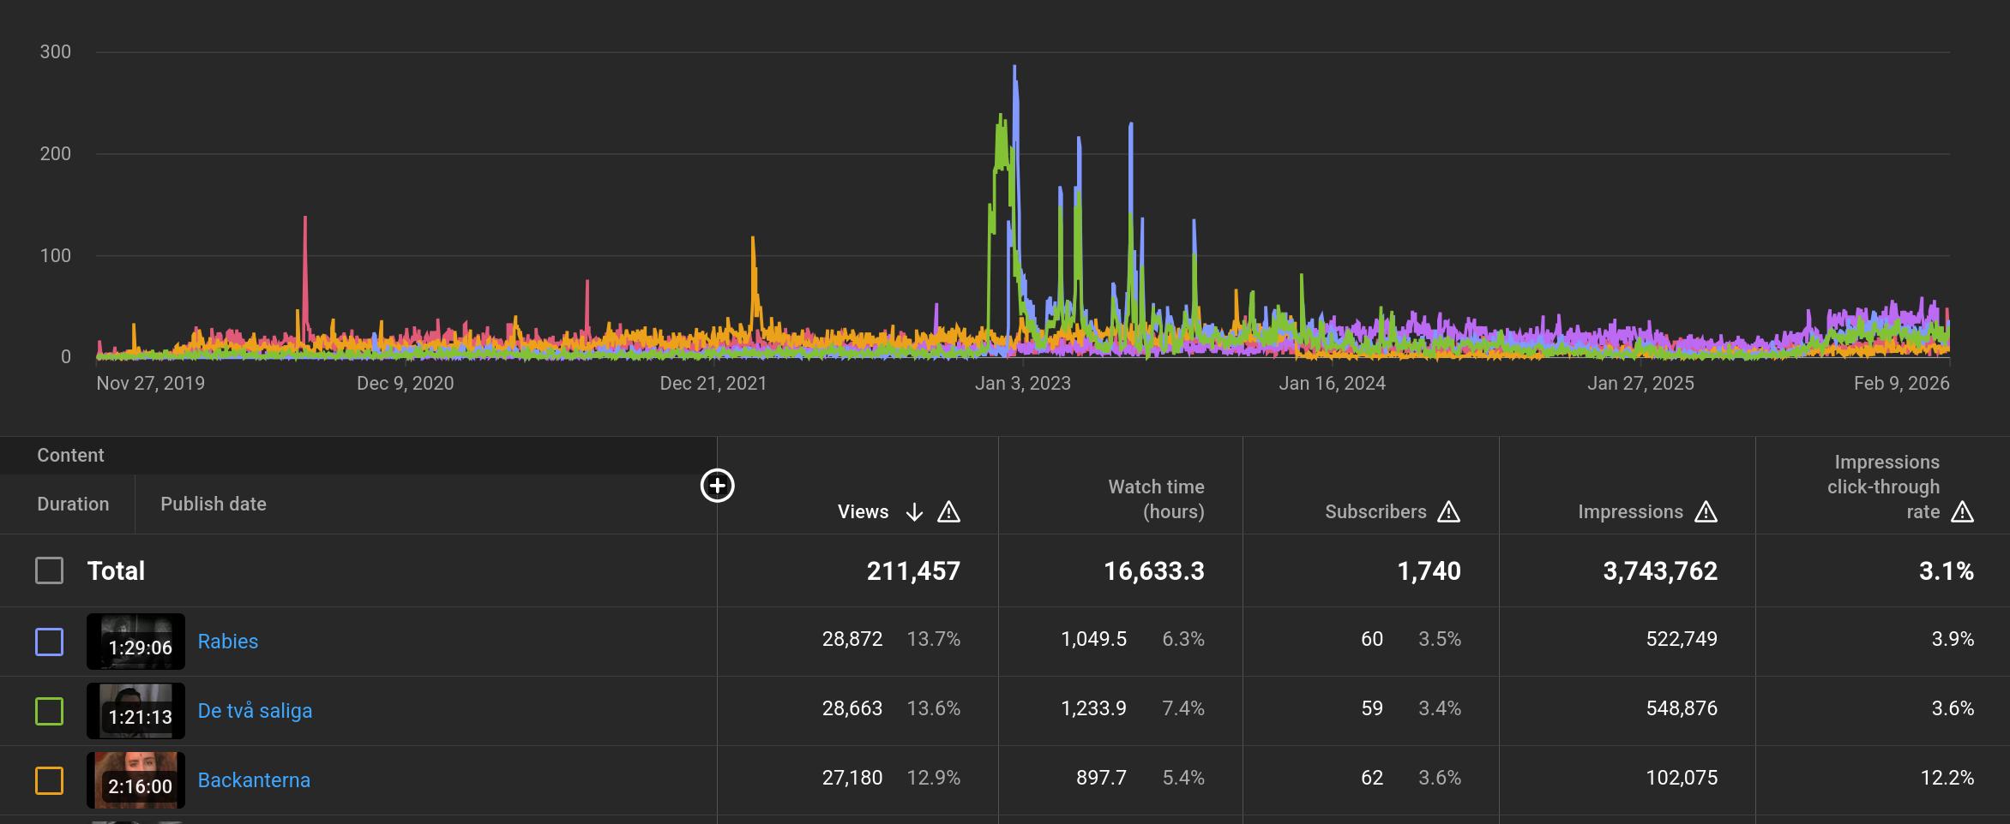Open the Backanterna video title link

[254, 780]
